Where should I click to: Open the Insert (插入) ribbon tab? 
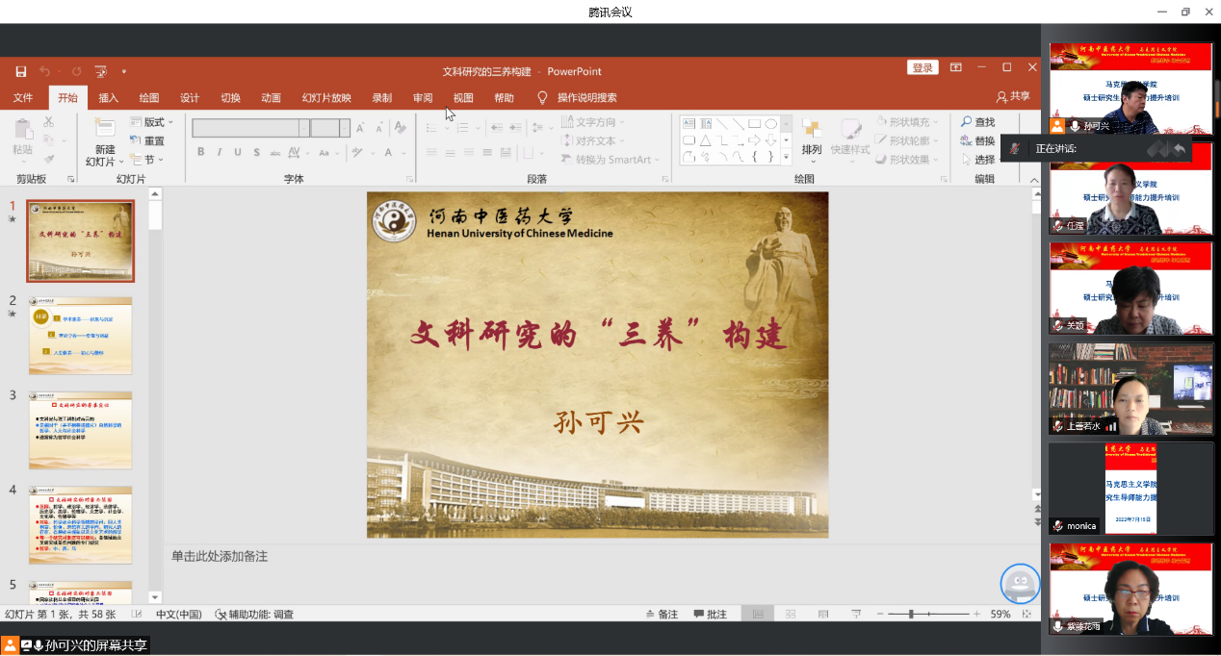pyautogui.click(x=108, y=97)
